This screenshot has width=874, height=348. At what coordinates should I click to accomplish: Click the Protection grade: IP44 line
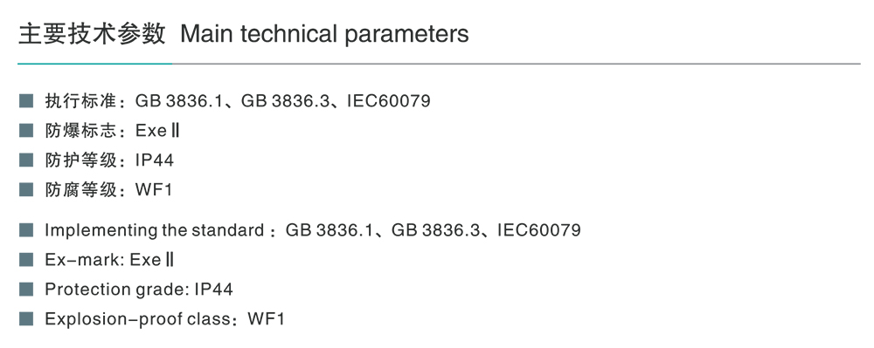(x=139, y=289)
